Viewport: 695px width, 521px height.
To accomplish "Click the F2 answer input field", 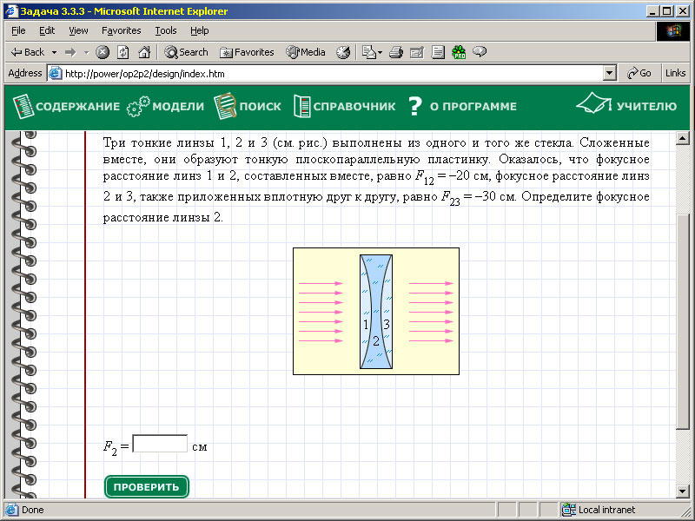I will (x=160, y=444).
